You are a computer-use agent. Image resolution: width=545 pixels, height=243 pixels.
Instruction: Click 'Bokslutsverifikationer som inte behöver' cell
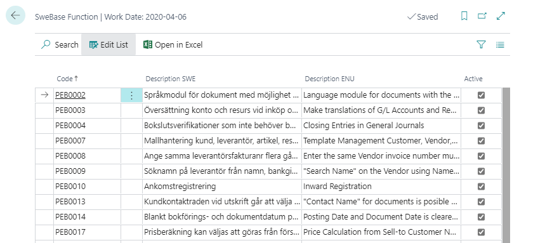[222, 126]
